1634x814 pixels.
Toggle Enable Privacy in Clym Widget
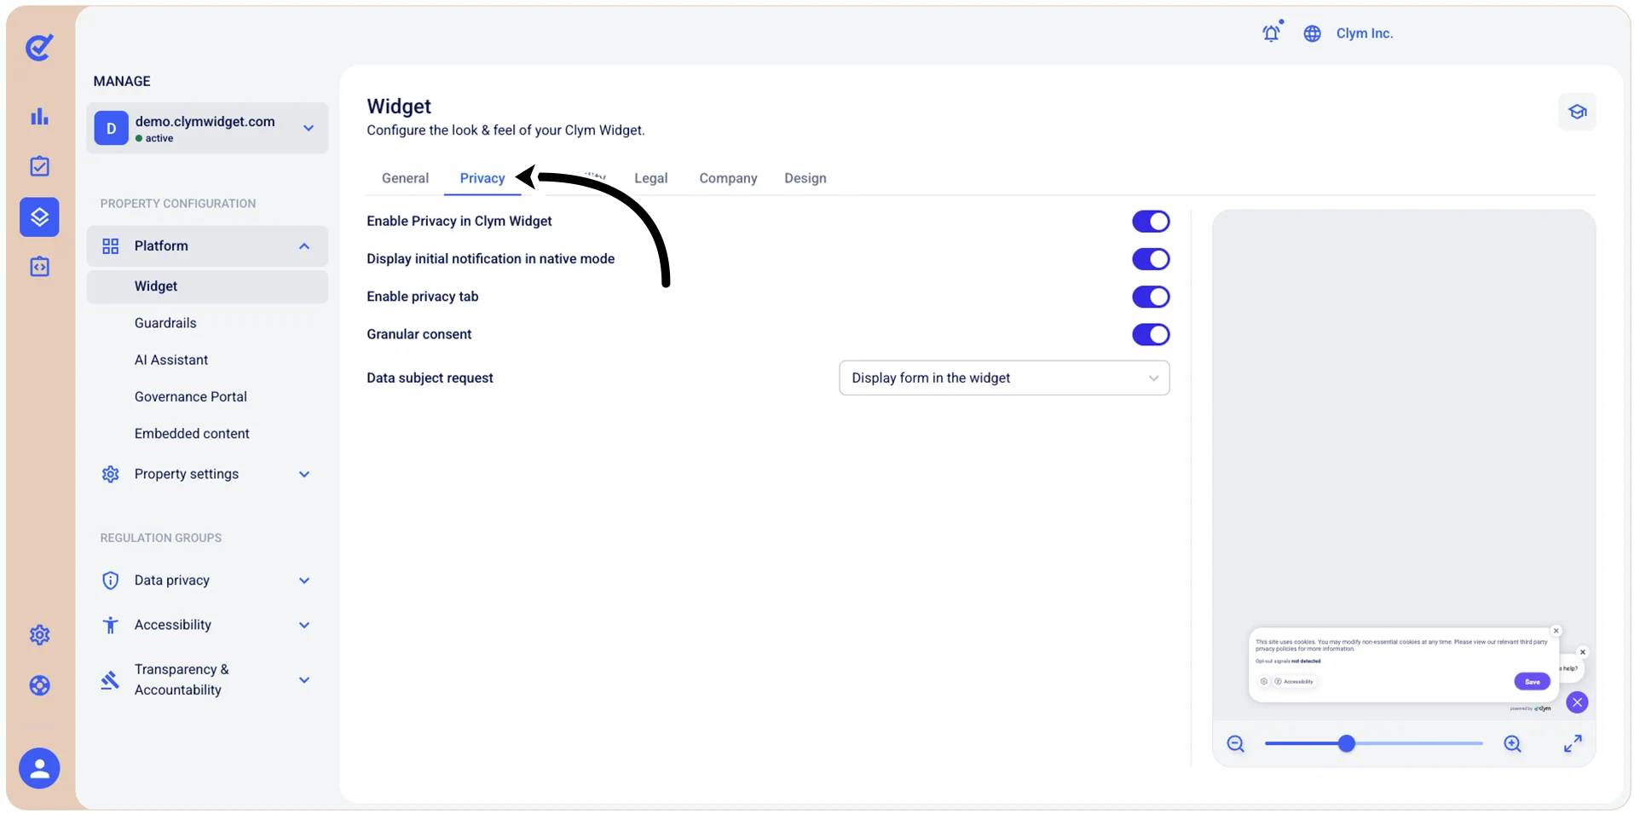[1151, 222]
